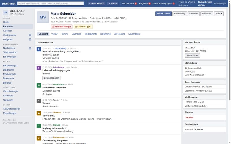Click the sidebar Nachrichten count badge
This screenshot has width=231, height=144.
pyautogui.click(x=30, y=48)
